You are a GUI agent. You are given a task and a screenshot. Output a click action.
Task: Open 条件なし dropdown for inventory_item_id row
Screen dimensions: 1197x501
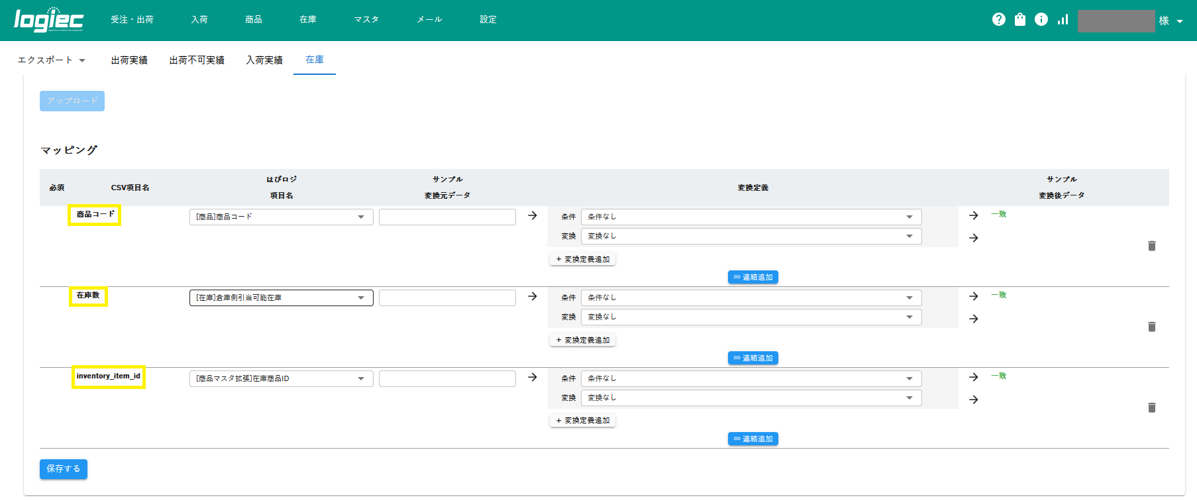coord(751,379)
